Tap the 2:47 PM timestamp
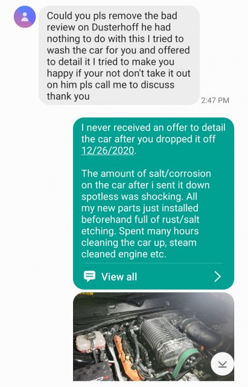The height and width of the screenshot is (387, 248). 215,100
